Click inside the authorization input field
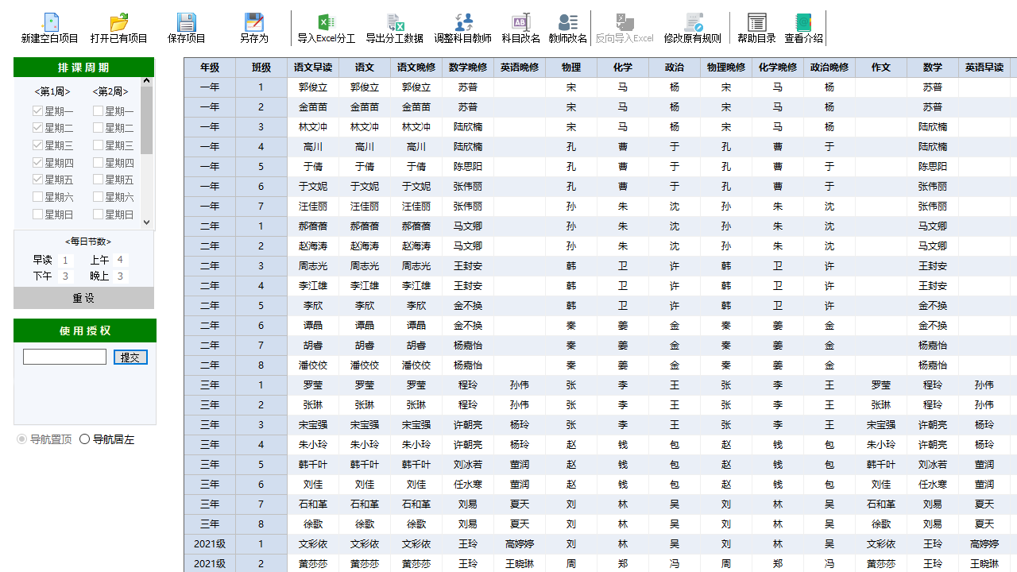Screen dimensions: 1017x572 [x=64, y=357]
